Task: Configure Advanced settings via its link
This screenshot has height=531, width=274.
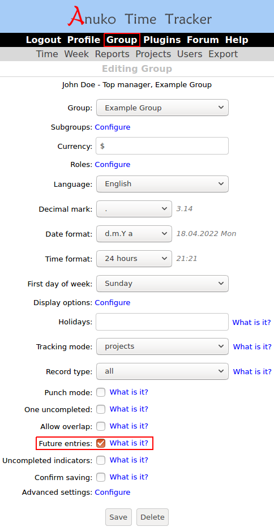Action: coord(113,493)
